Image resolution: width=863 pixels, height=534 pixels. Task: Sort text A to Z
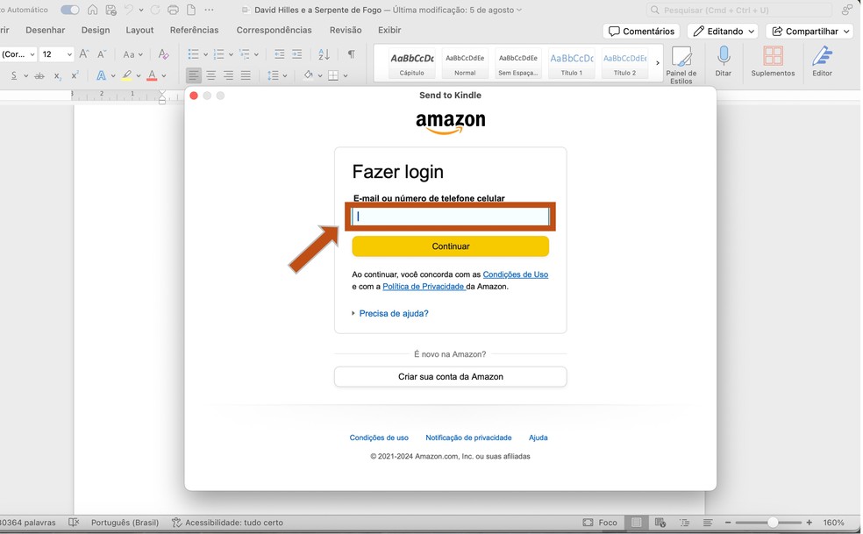(x=324, y=54)
